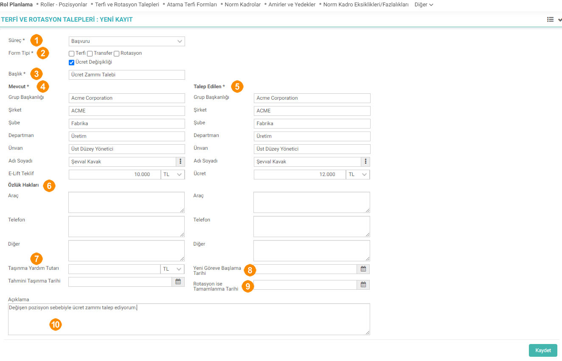Open Norm Kadrolar menu item

(x=242, y=5)
